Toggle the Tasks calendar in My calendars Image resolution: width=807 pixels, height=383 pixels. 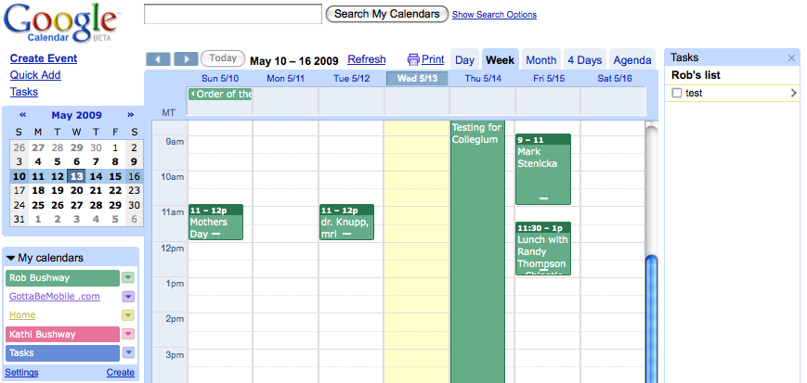(62, 353)
